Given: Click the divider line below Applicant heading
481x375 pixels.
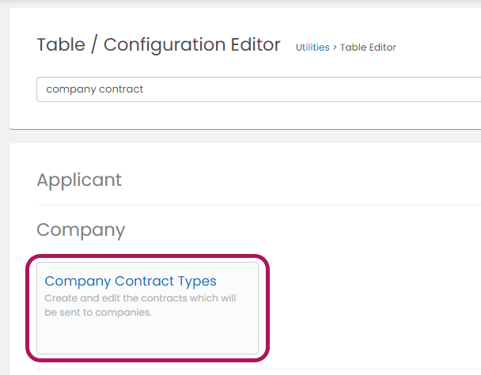Looking at the screenshot, I should tap(237, 205).
